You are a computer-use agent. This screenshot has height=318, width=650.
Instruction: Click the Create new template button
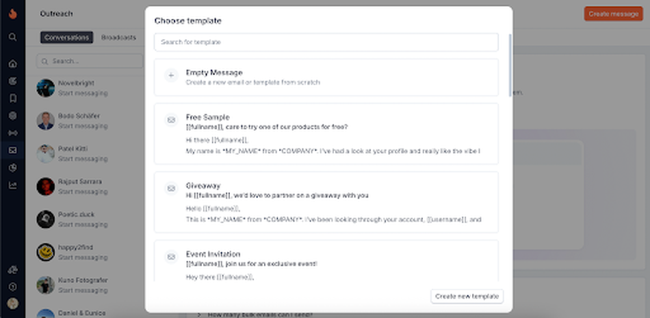[x=467, y=297]
